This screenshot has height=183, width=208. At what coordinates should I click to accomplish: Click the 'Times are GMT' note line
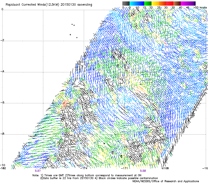coord(87,175)
